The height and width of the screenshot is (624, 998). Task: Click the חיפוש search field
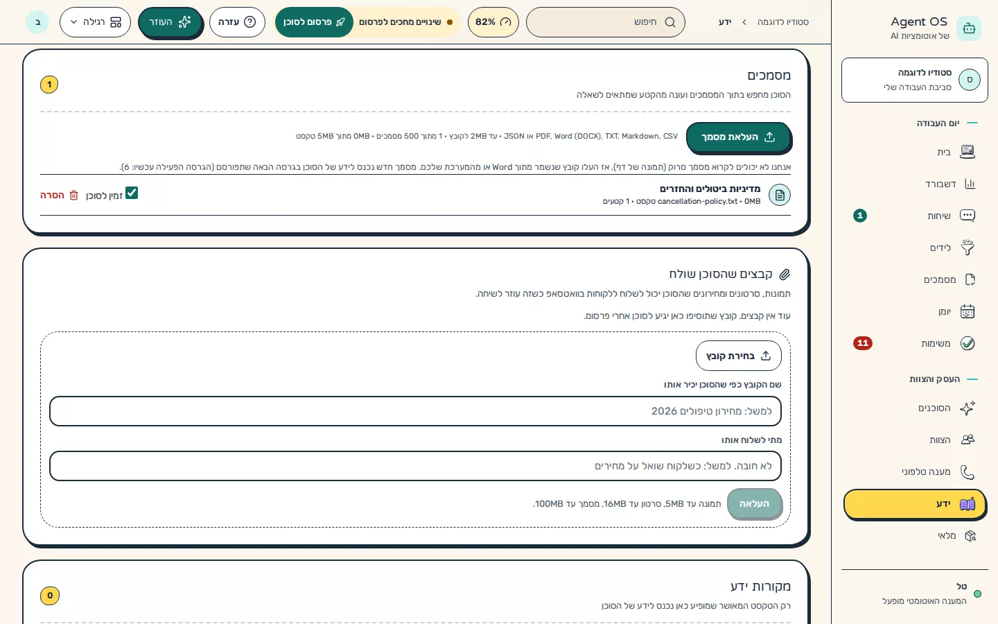pyautogui.click(x=605, y=22)
